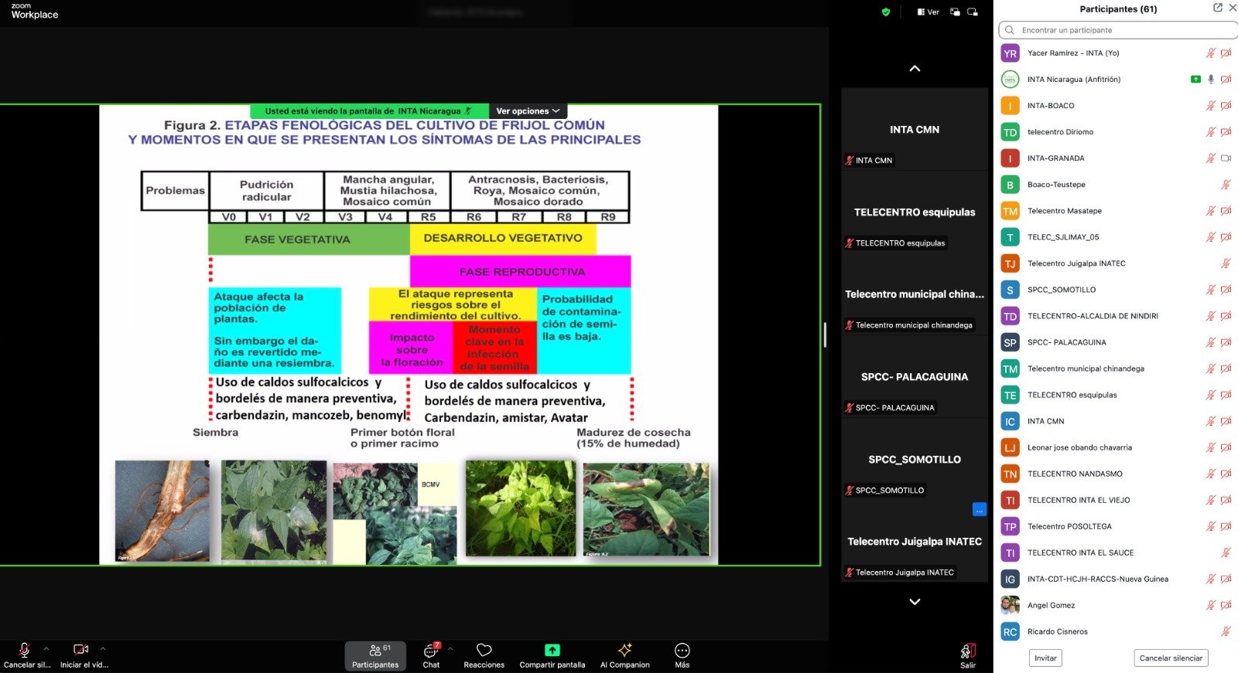
Task: Expand the Ver opciones dropdown
Action: point(528,111)
